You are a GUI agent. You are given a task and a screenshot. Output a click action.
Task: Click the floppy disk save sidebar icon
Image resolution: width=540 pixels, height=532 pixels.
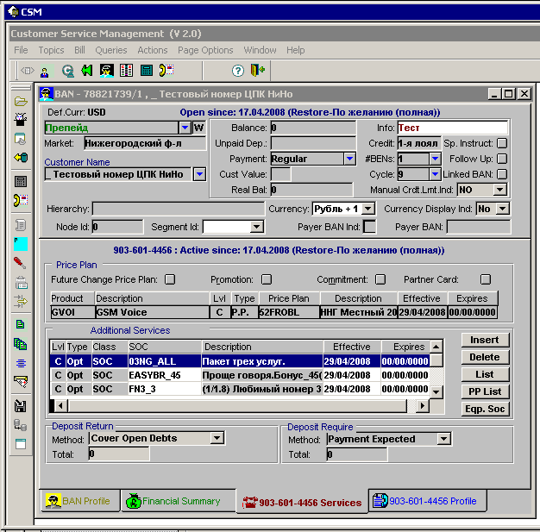point(21,406)
